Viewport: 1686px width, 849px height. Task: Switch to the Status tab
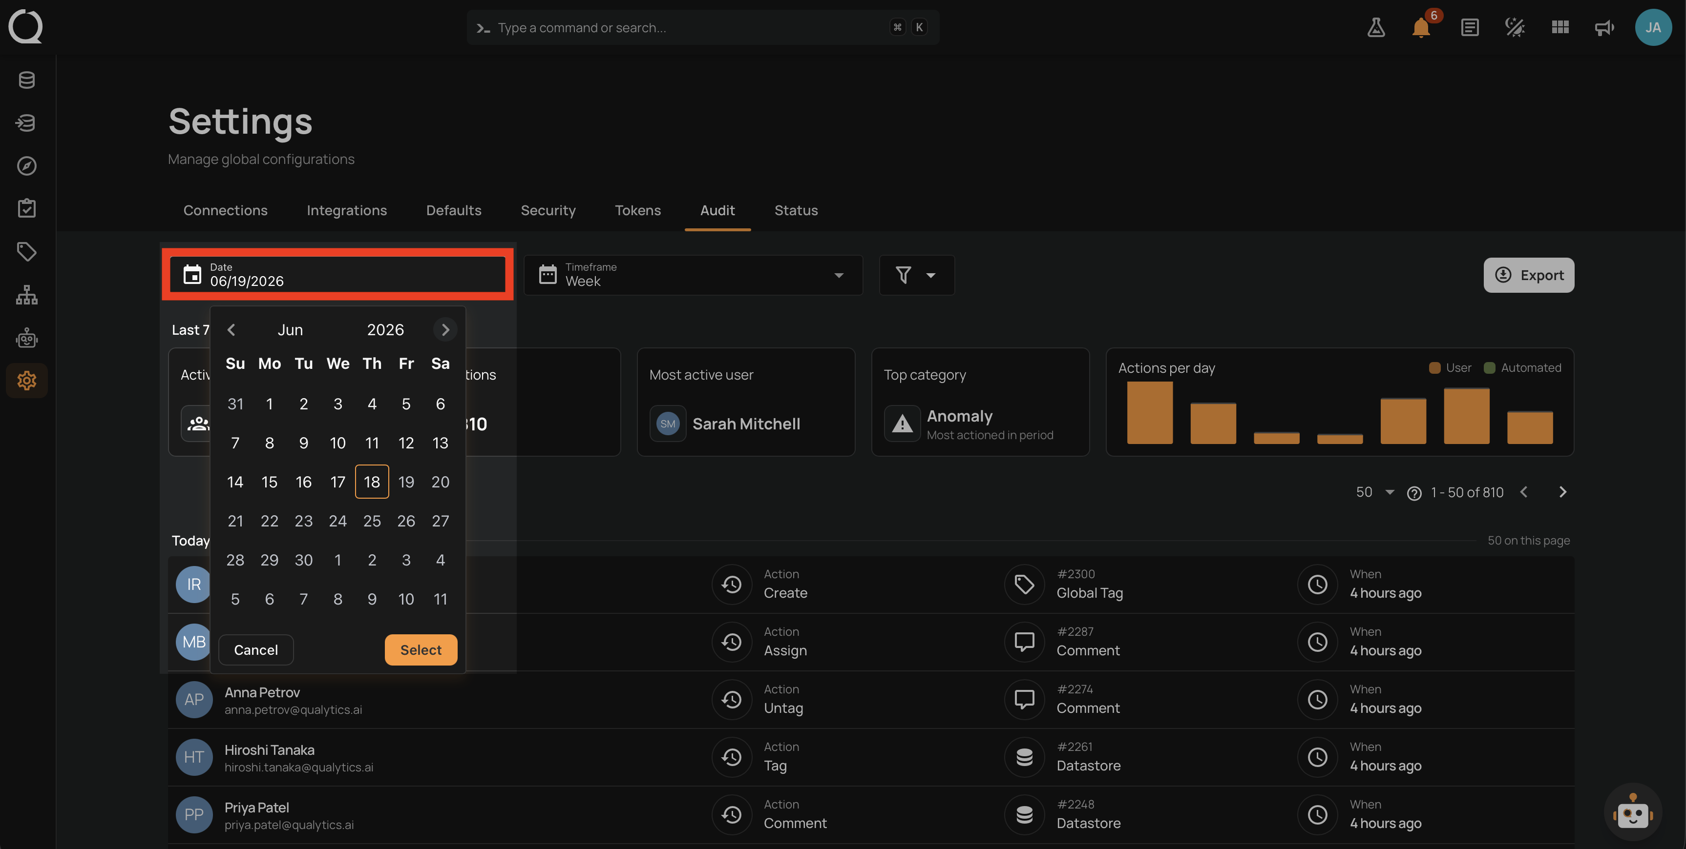796,211
